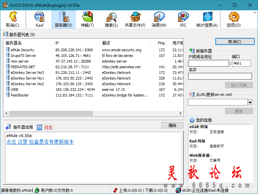Click the server icon beside eDonkey Server No2
Image resolution: width=258 pixels, height=194 pixels.
[x=8, y=84]
